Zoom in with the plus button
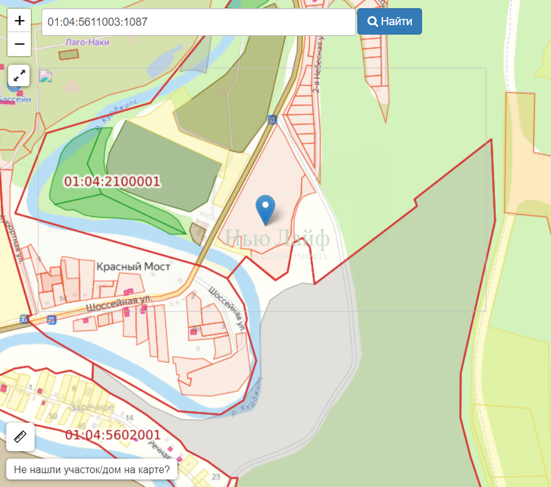Screen dimensions: 551x487 19,20
